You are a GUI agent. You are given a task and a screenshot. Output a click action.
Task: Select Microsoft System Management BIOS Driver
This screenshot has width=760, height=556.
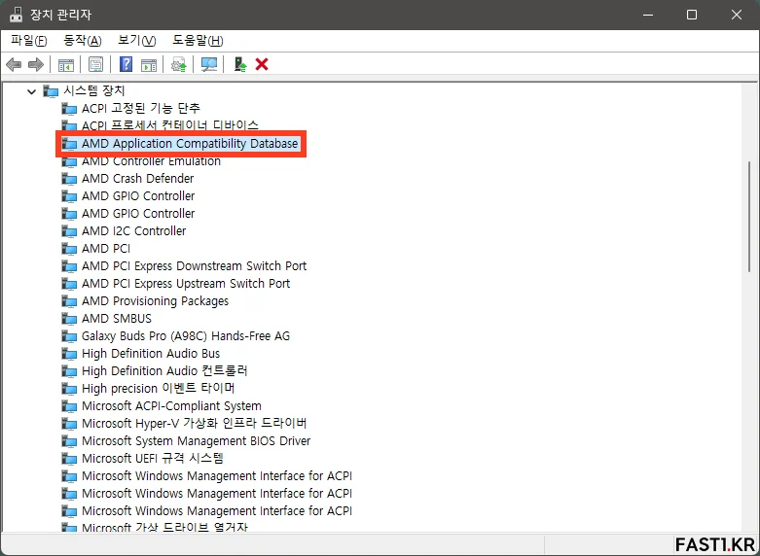tap(196, 440)
